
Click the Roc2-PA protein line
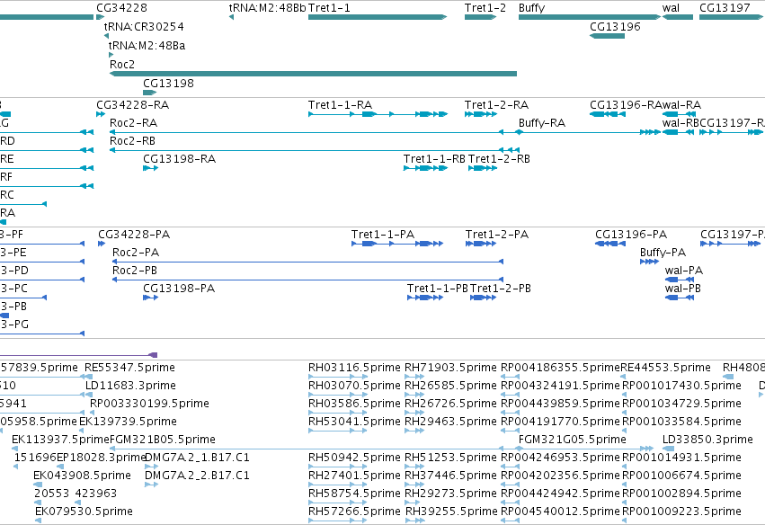tap(307, 262)
